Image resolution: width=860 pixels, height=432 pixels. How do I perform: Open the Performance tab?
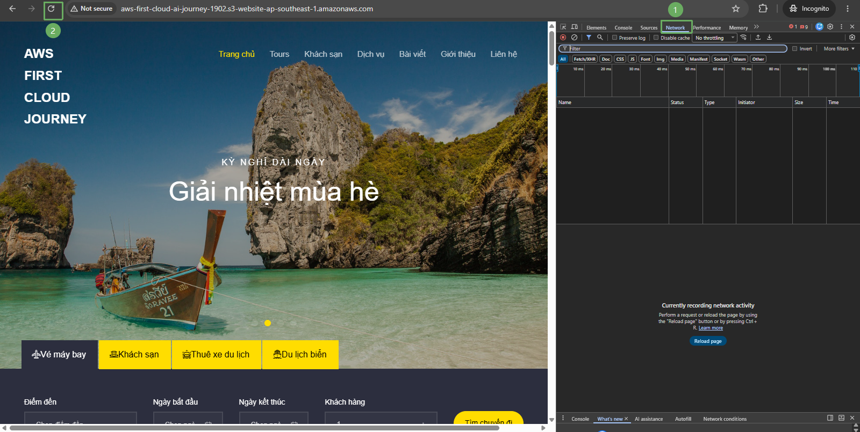click(707, 27)
